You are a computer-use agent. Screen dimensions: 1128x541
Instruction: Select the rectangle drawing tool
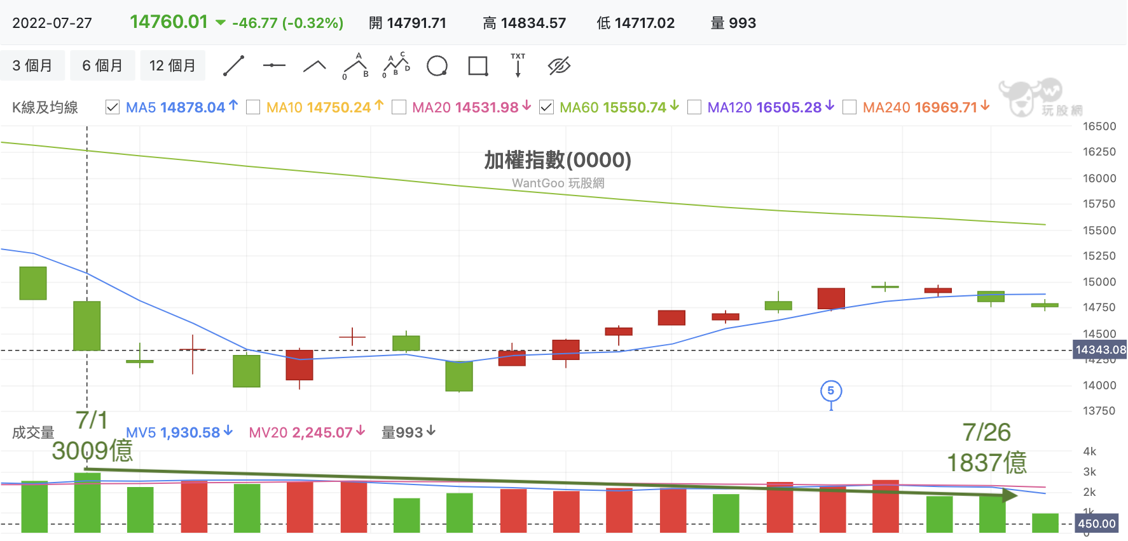click(x=478, y=66)
